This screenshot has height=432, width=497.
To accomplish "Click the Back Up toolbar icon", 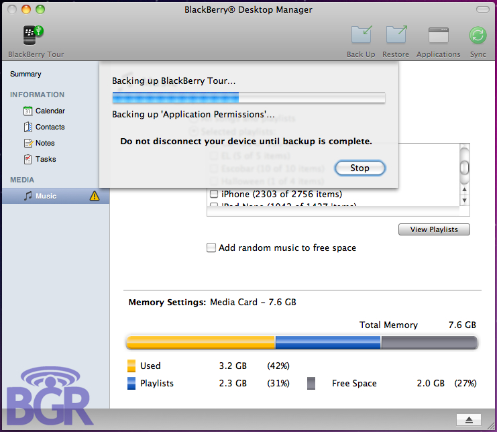I will (361, 34).
